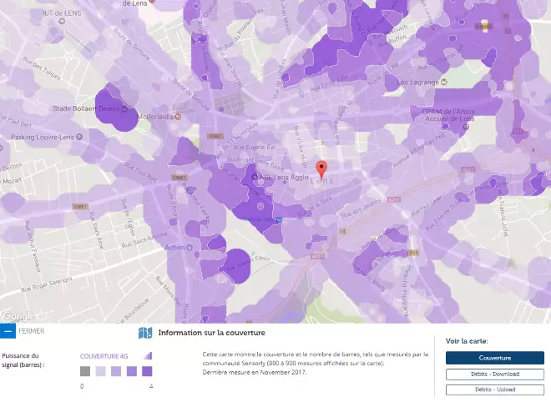Click the Action store map marker

tap(190, 247)
